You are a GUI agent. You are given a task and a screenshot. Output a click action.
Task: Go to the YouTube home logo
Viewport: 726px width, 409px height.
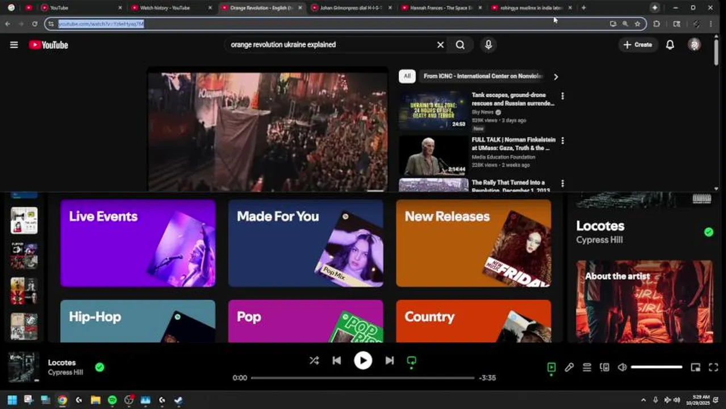coord(48,45)
